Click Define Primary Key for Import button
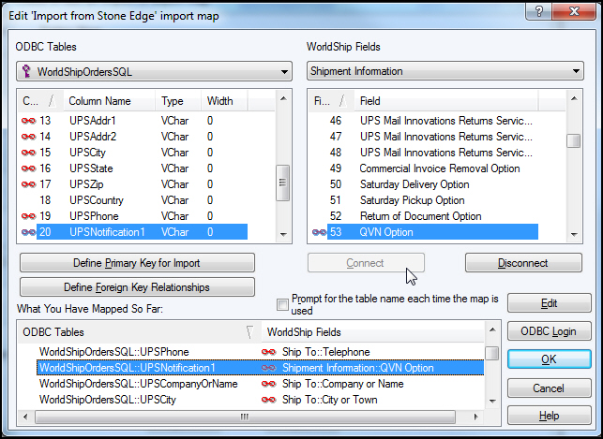 137,263
